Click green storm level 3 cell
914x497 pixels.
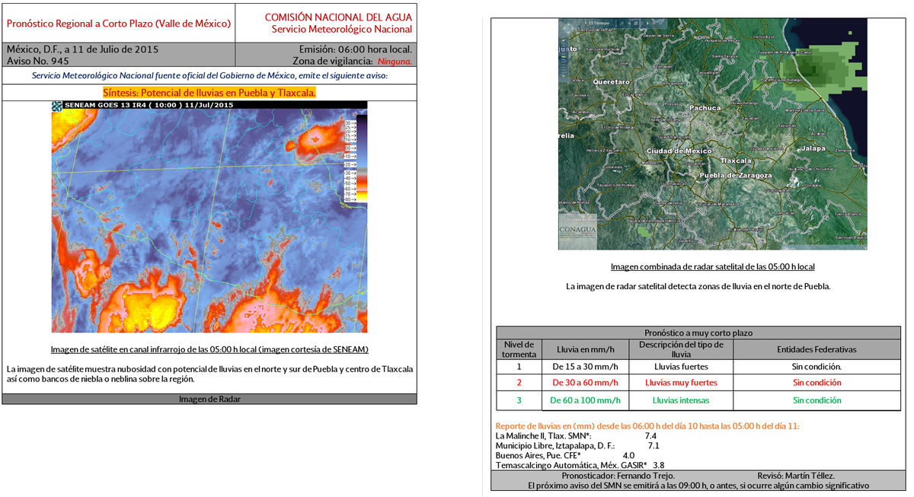pyautogui.click(x=519, y=400)
